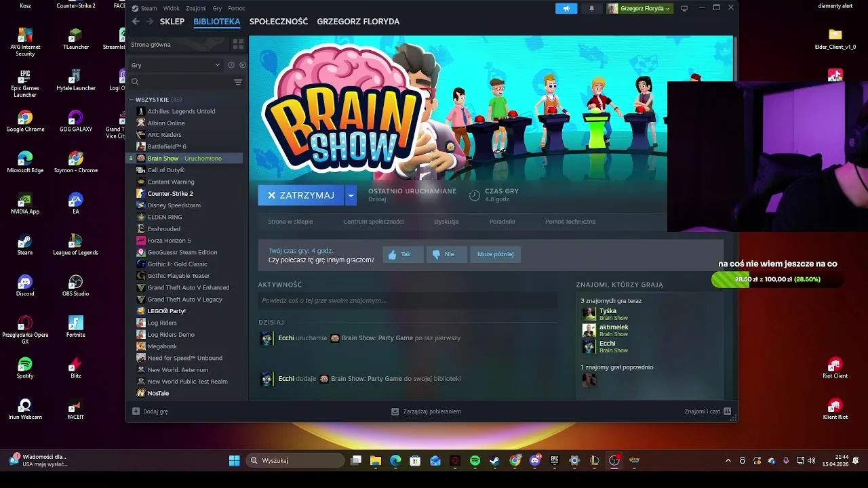Go back with the navigation arrow
The height and width of the screenshot is (488, 868).
(x=136, y=22)
